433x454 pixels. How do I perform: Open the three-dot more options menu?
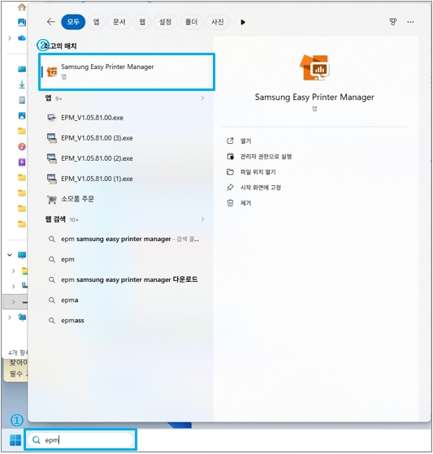[x=410, y=22]
